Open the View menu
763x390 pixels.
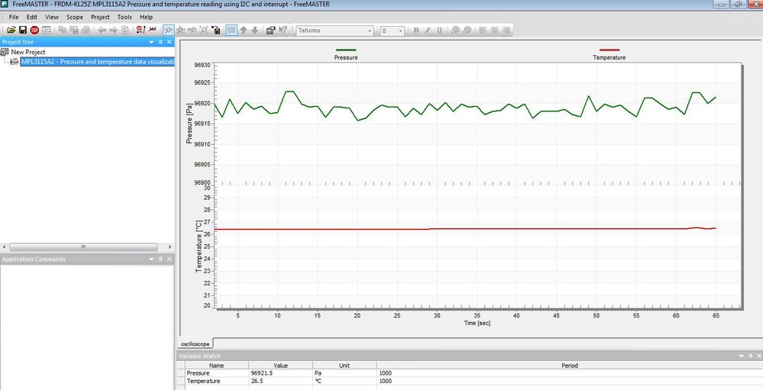52,17
